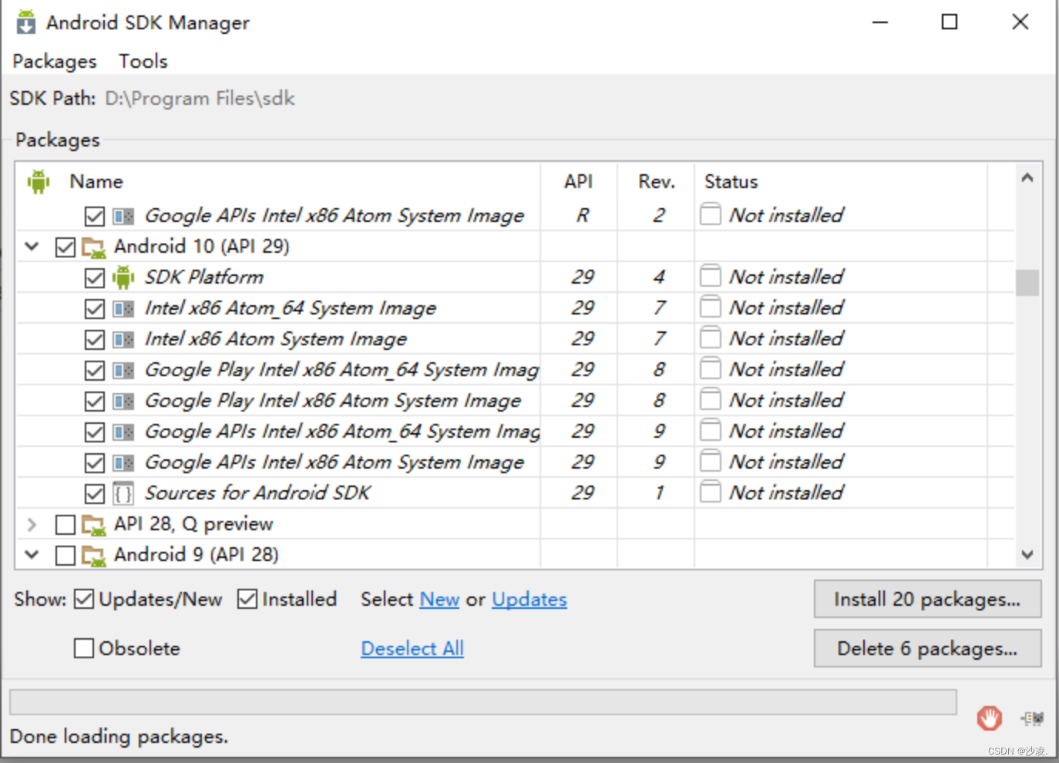Click the red stop hand icon

[x=989, y=718]
